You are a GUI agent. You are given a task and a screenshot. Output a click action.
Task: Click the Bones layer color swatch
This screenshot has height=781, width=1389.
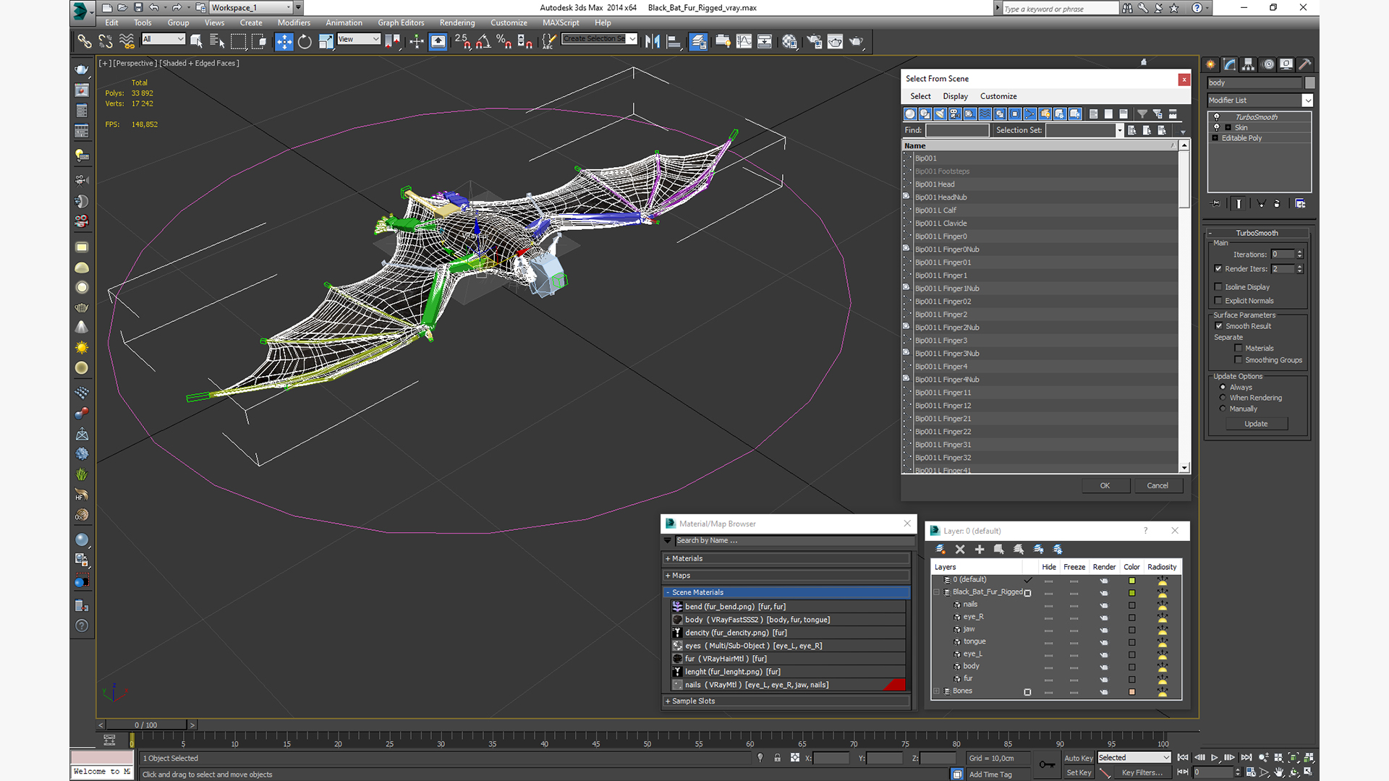1132,692
